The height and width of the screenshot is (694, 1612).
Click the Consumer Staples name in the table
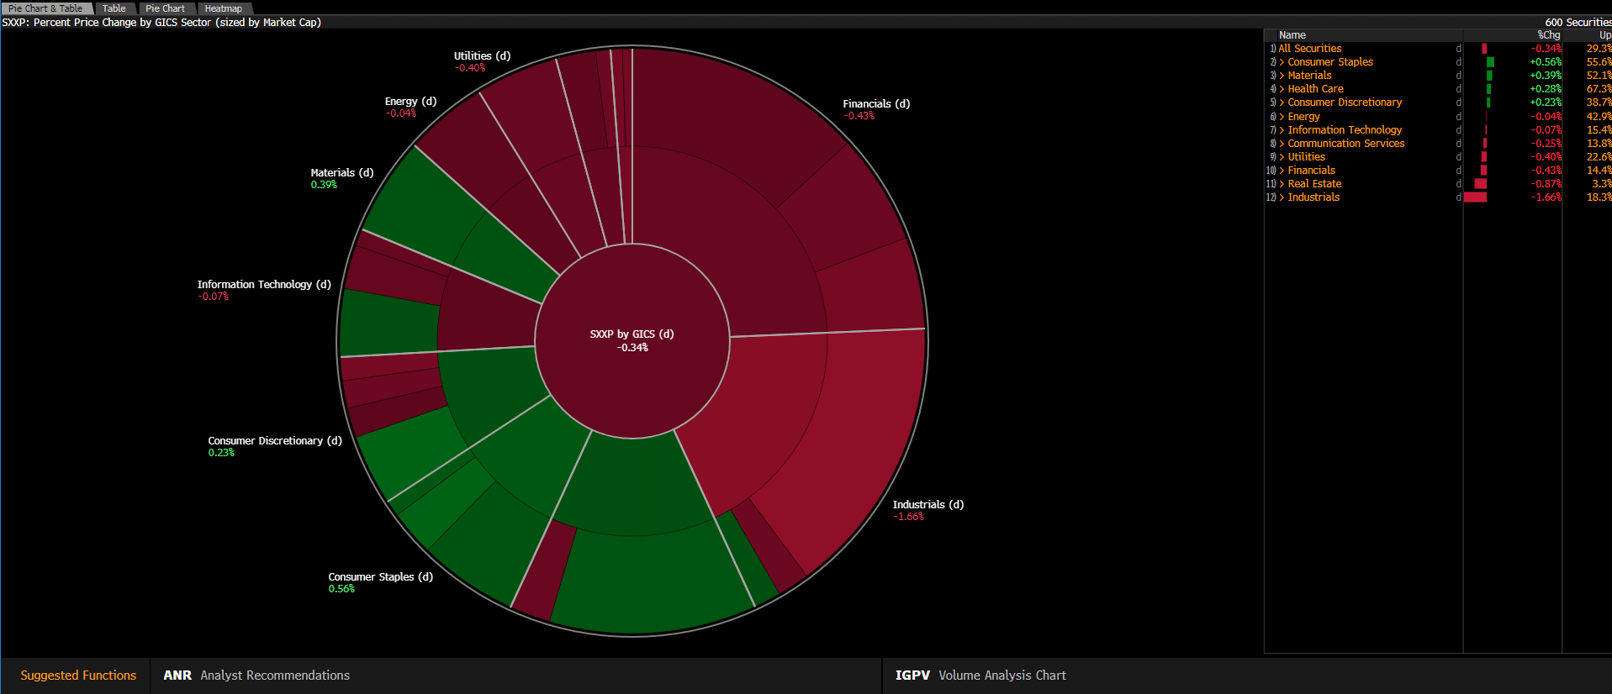tap(1330, 62)
